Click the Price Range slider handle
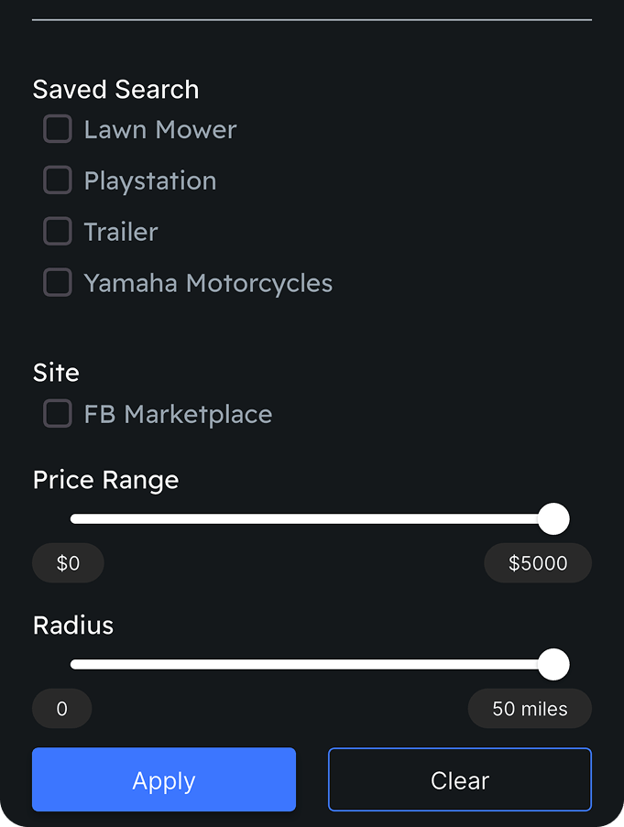 pyautogui.click(x=553, y=519)
